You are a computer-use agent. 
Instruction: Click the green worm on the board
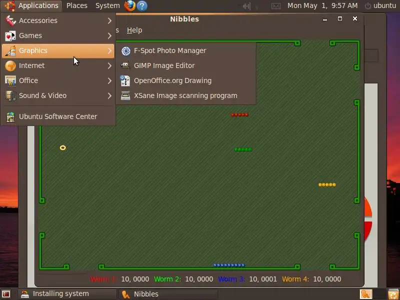[243, 149]
